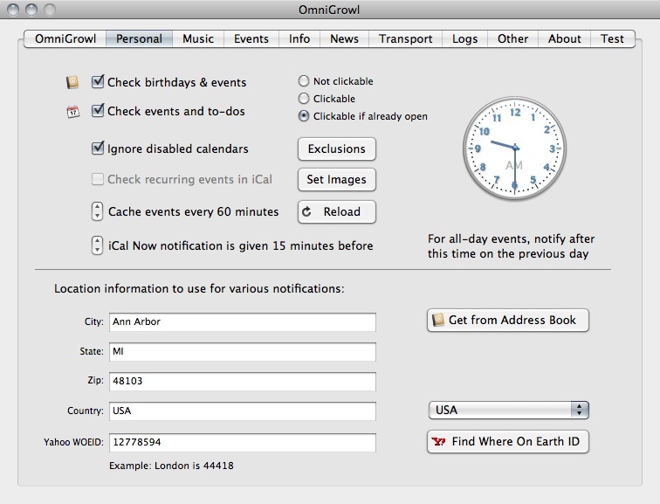Click into the Zip field containing 48103
This screenshot has width=660, height=504.
point(243,382)
